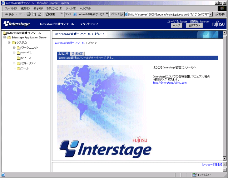Click the Forward arrow toolbar icon
This screenshot has width=228, height=178.
(x=20, y=14)
